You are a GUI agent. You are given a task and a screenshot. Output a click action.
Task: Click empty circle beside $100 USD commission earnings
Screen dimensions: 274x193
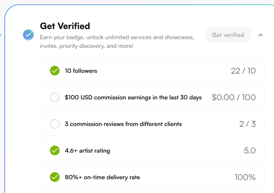click(x=55, y=97)
